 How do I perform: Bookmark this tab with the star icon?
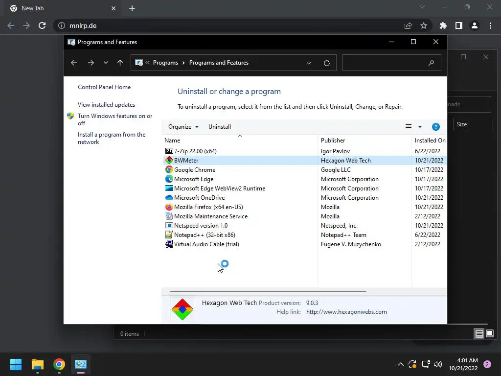click(x=424, y=25)
